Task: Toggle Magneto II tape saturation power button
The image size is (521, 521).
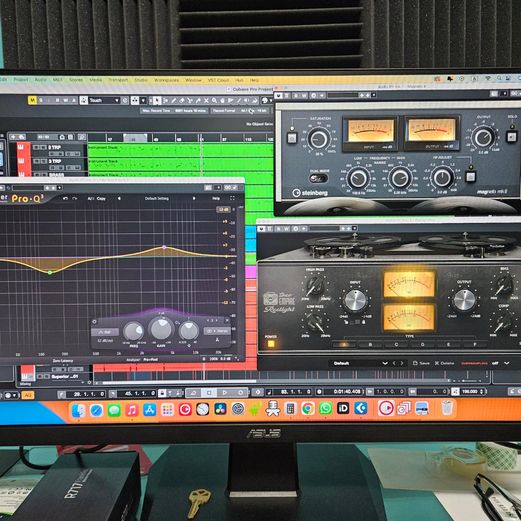Action: tap(292, 138)
